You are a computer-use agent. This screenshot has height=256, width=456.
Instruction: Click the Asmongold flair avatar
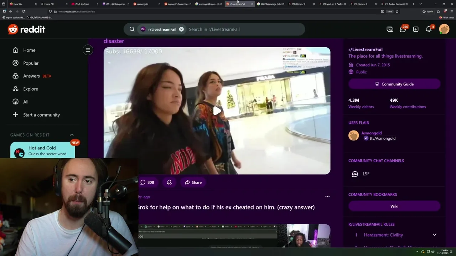click(353, 135)
